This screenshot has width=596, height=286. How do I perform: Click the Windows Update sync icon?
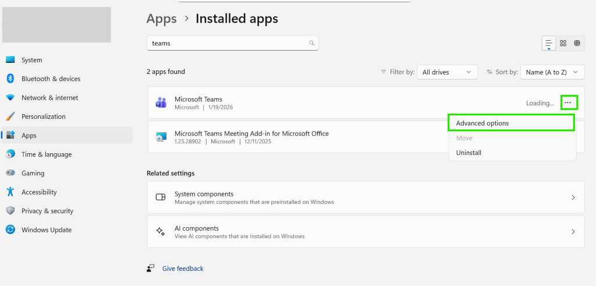[10, 229]
